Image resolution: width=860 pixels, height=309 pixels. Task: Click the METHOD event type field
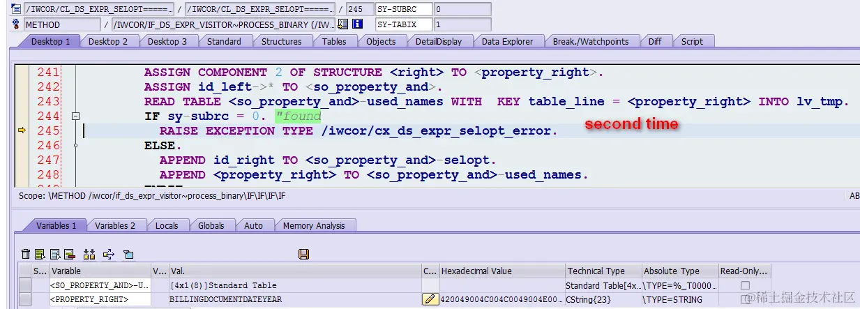point(61,24)
